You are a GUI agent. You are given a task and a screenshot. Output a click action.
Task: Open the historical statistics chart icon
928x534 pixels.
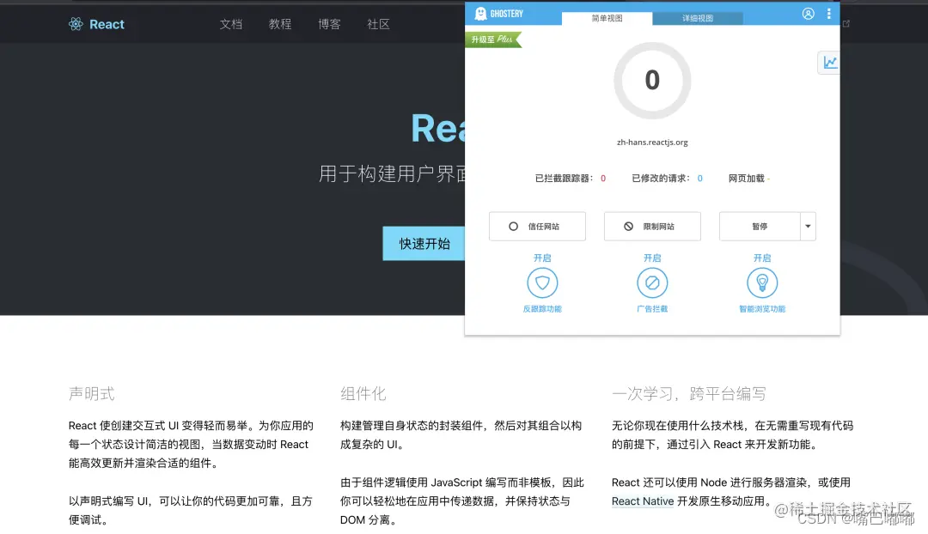[x=827, y=62]
